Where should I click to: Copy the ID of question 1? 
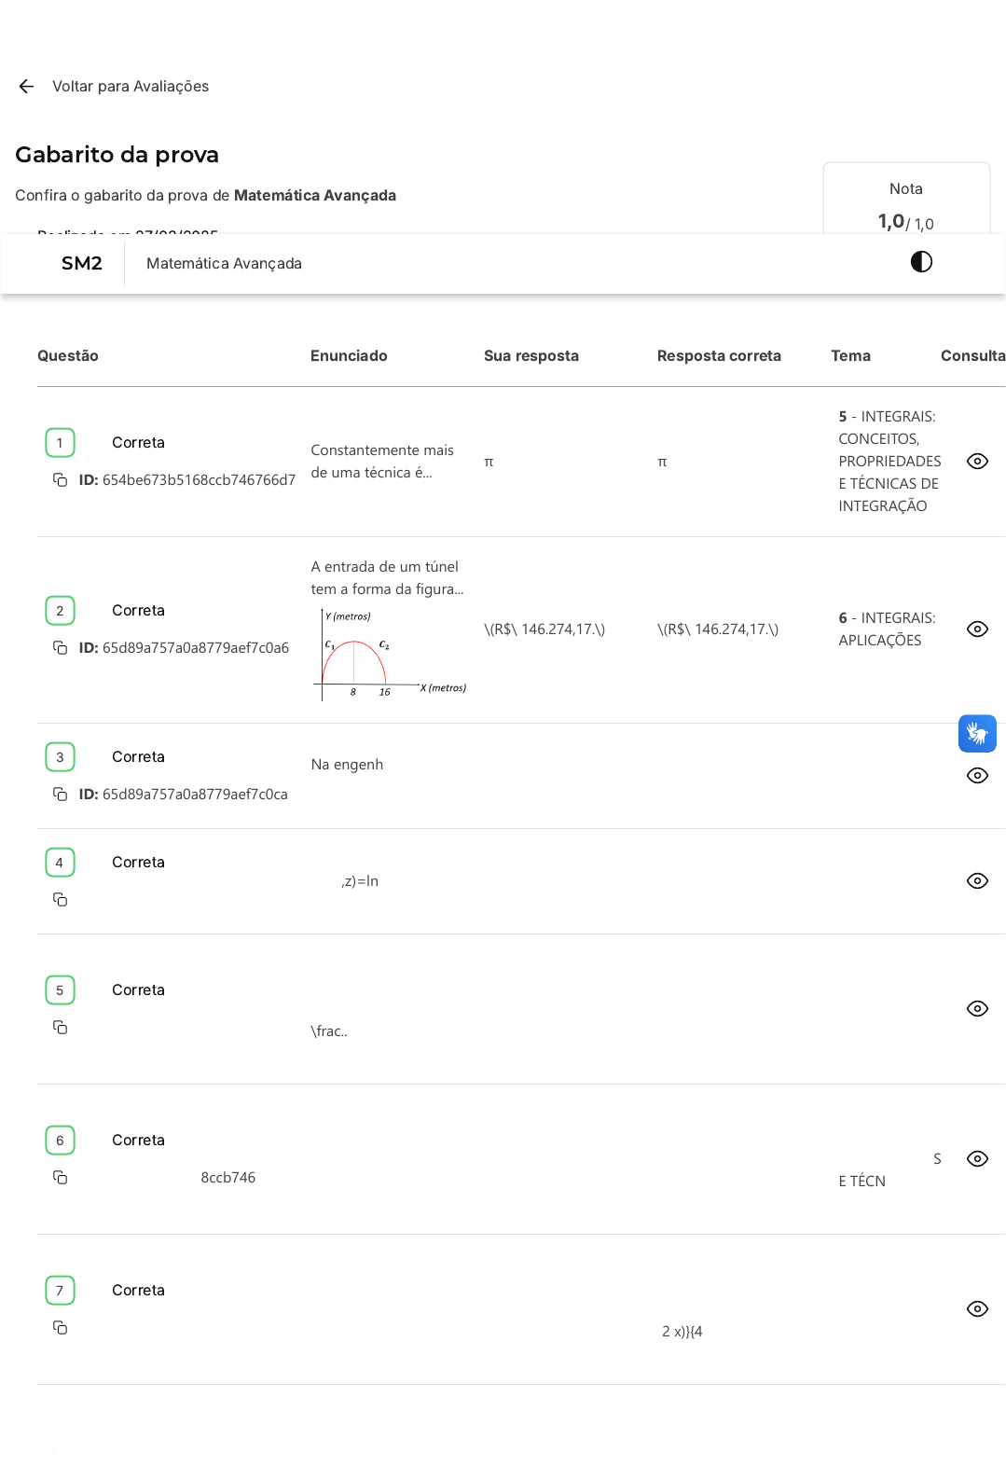click(x=61, y=480)
